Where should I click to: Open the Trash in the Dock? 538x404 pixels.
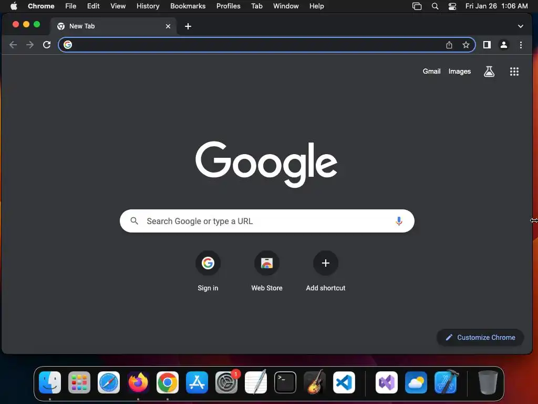pyautogui.click(x=488, y=382)
